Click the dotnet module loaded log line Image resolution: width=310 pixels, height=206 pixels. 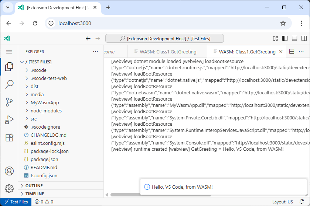pos(146,61)
